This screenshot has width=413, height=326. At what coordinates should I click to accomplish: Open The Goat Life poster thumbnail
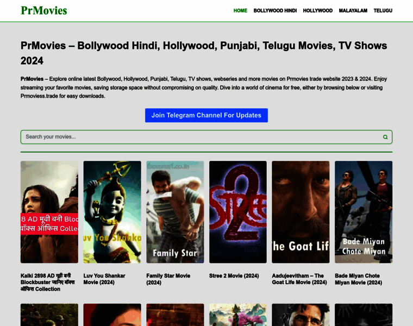[301, 212]
